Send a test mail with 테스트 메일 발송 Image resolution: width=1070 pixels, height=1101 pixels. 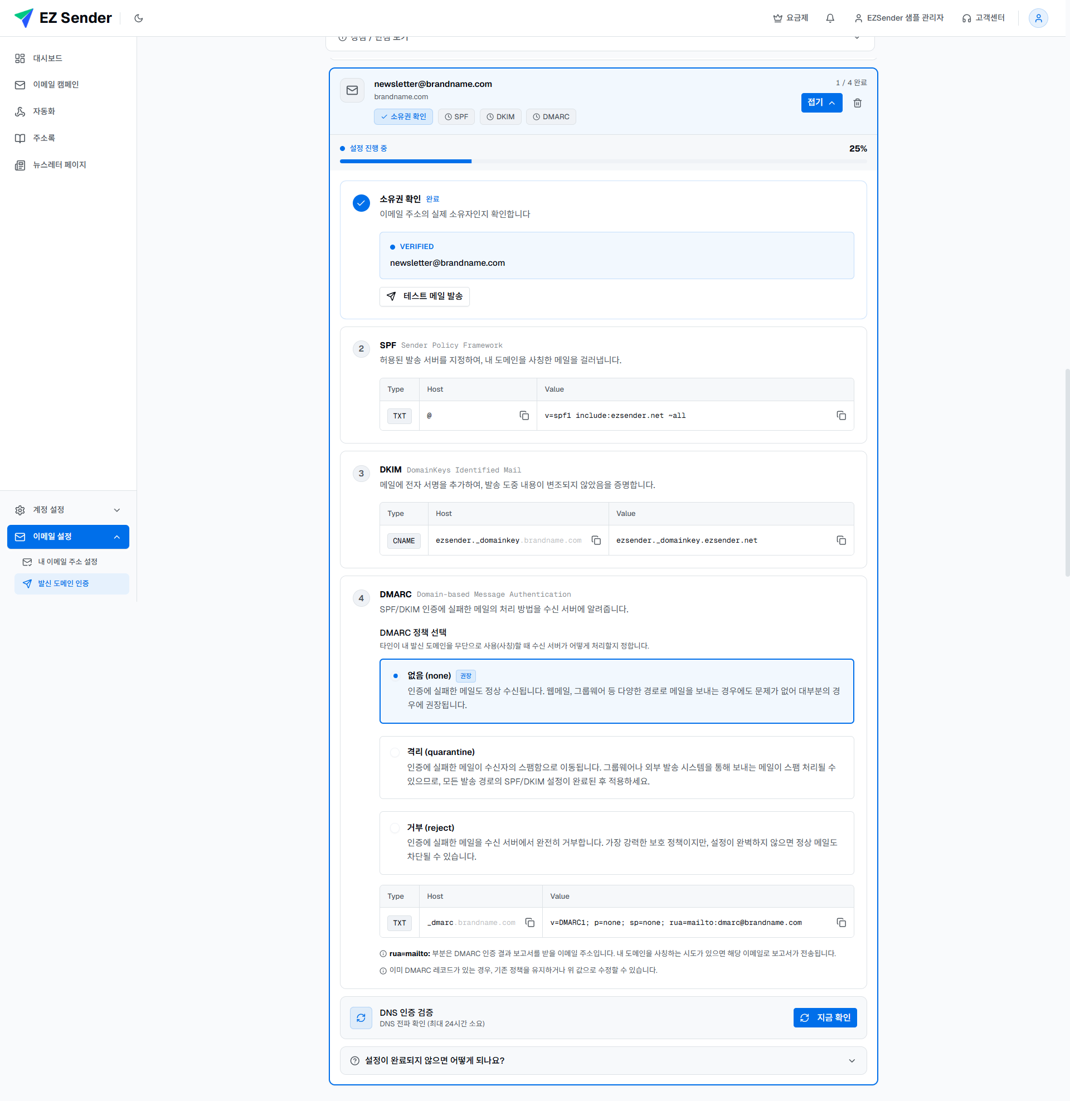[424, 296]
